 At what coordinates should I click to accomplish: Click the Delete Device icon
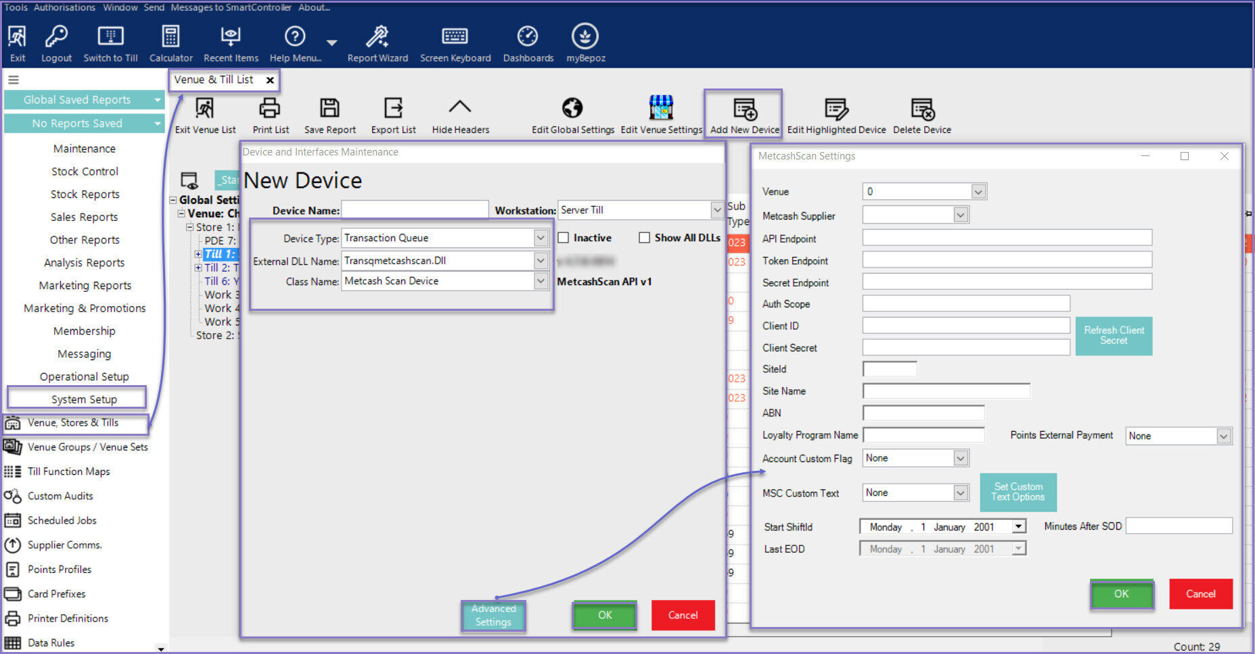[921, 109]
